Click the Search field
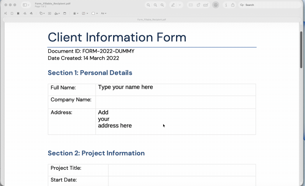 270,5
